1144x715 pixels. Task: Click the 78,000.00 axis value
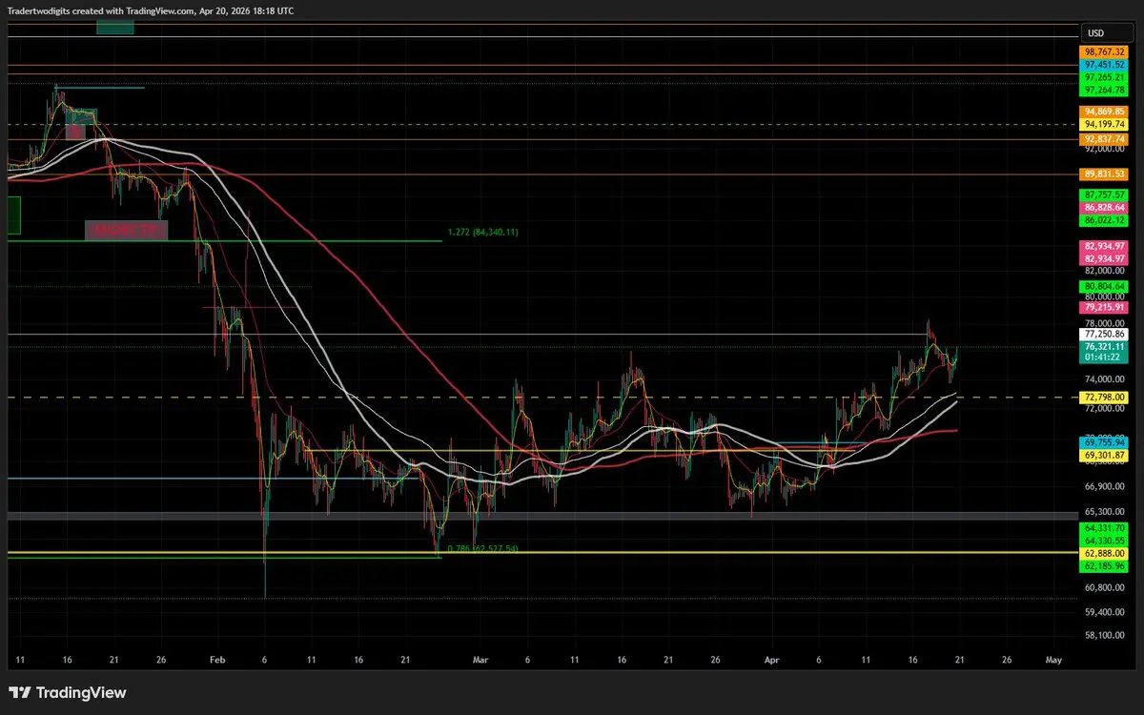(x=1105, y=322)
